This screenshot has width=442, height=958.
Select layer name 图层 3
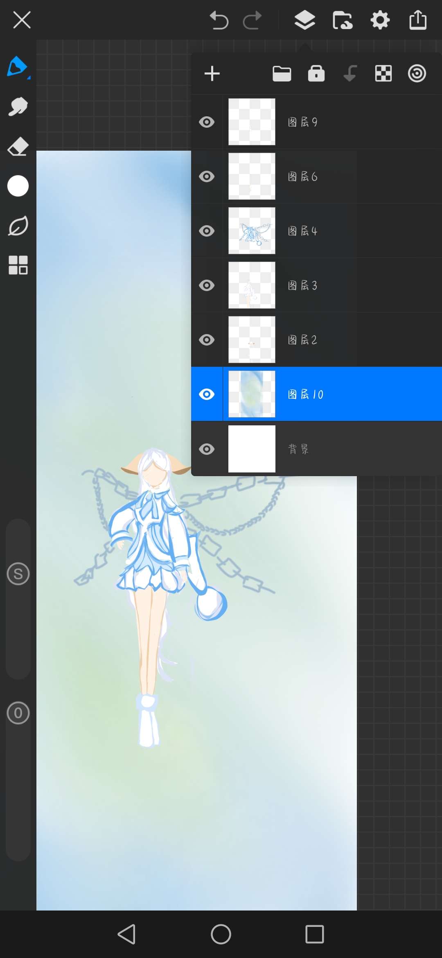[x=303, y=285]
